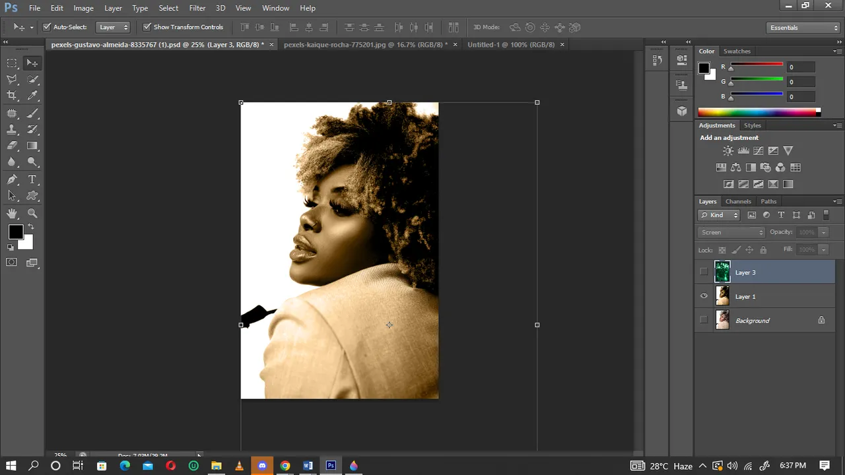
Task: Open the Color panel flyout menu
Action: (837, 51)
